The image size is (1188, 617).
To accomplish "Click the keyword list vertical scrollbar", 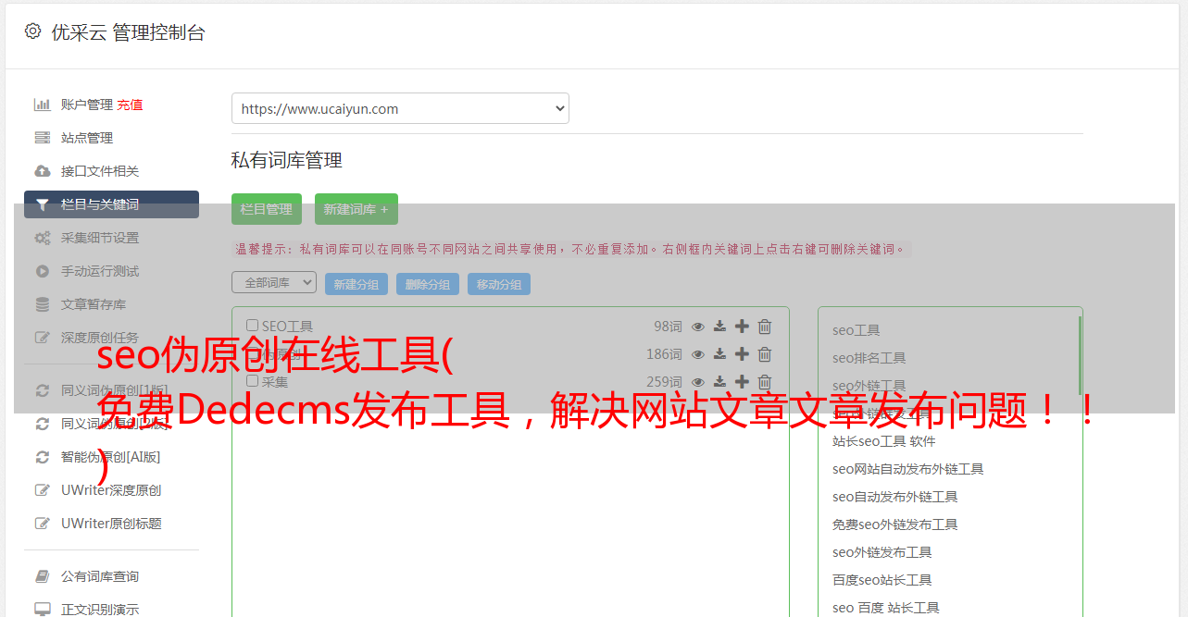I will tap(1080, 355).
